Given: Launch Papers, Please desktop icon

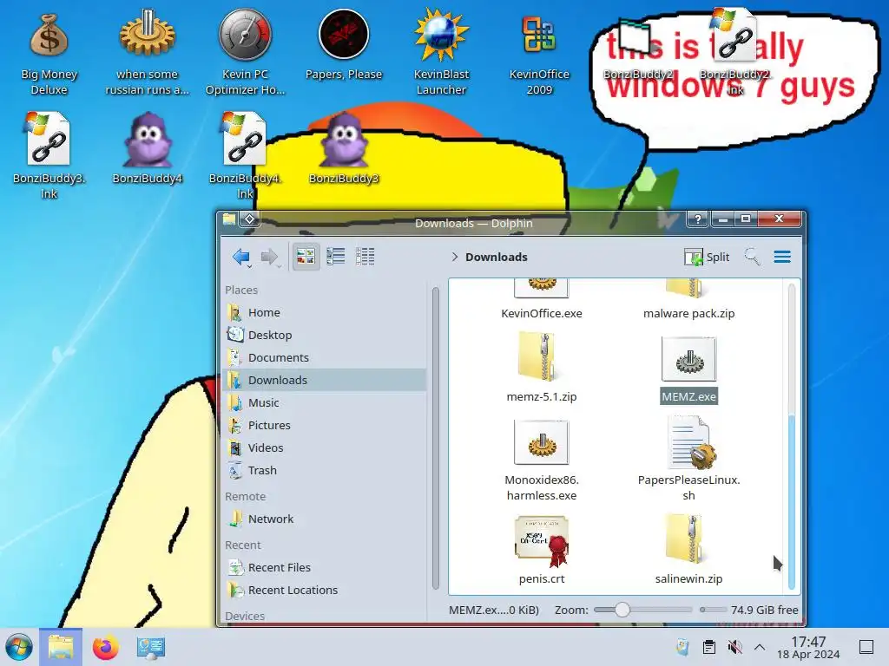Looking at the screenshot, I should point(344,45).
